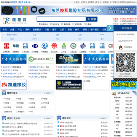Click the 天然橡胶 price row label

117,122
